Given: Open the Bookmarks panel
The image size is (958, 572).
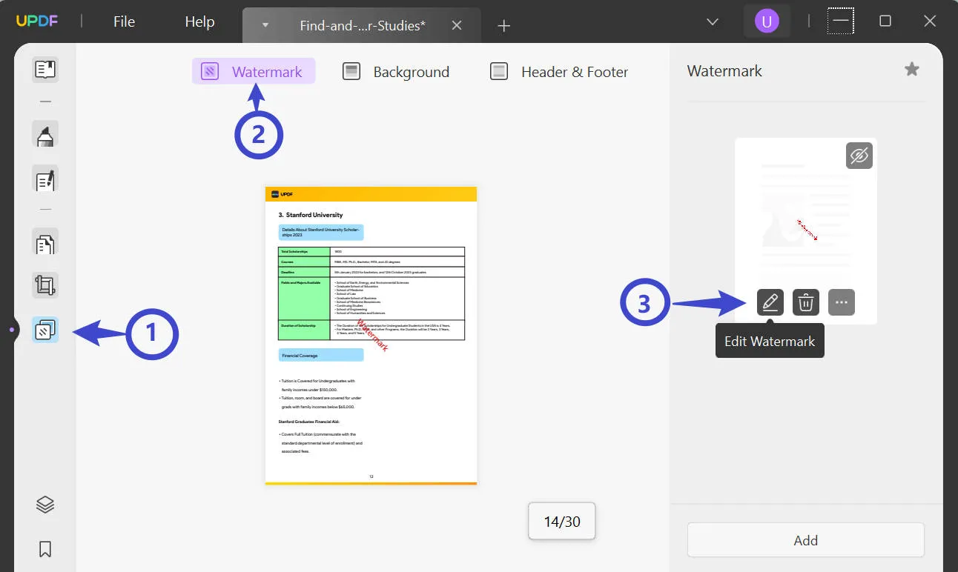Looking at the screenshot, I should pyautogui.click(x=44, y=549).
